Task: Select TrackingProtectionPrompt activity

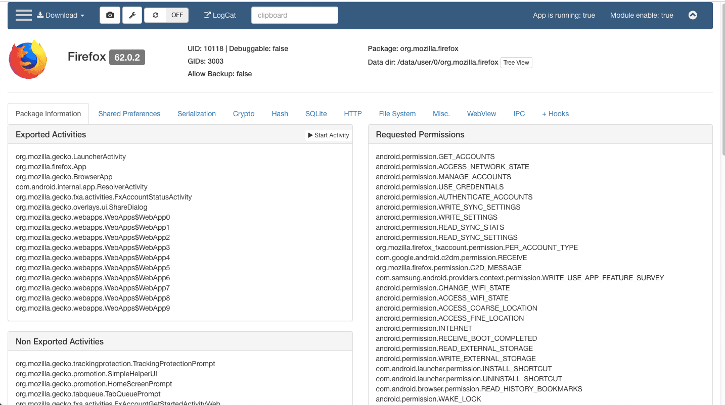Action: 115,364
